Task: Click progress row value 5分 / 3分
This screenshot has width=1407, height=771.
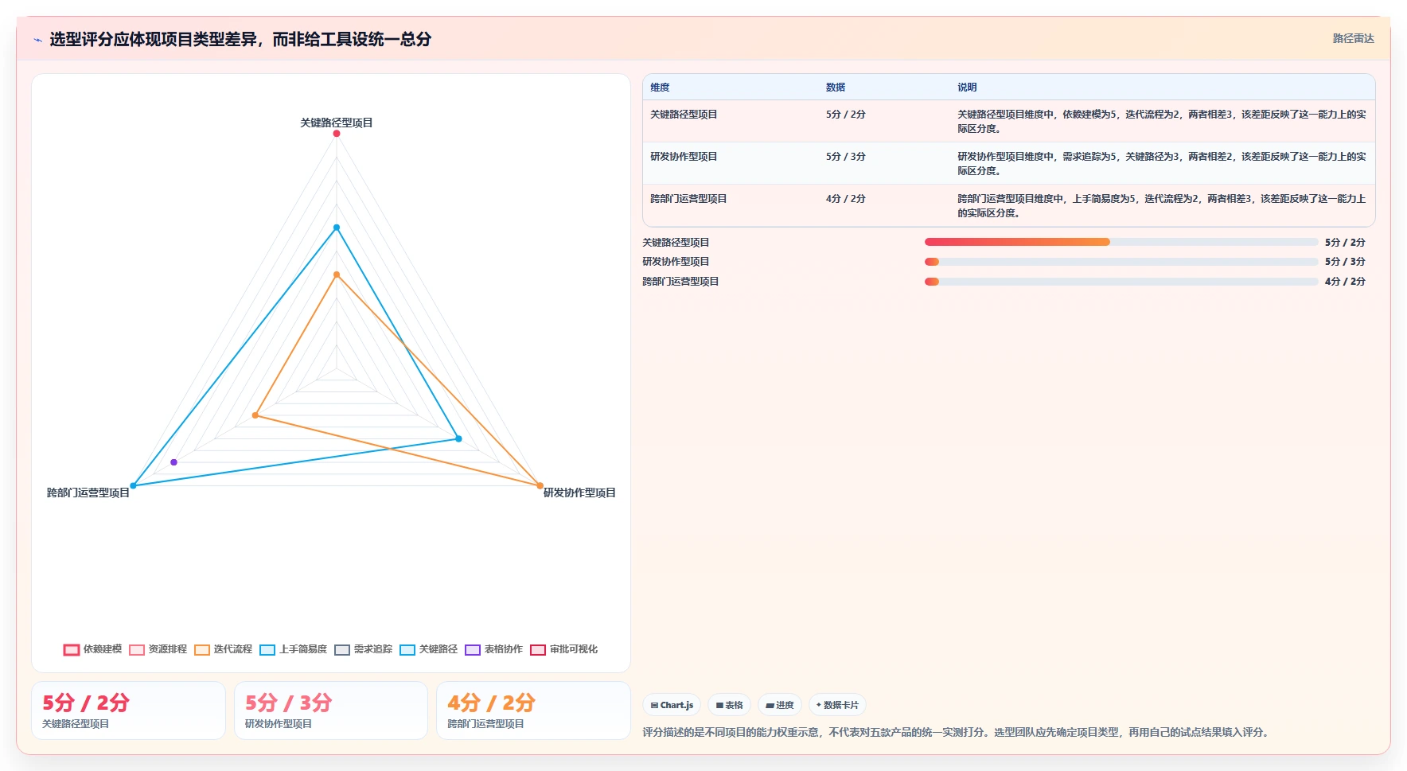Action: tap(1345, 262)
